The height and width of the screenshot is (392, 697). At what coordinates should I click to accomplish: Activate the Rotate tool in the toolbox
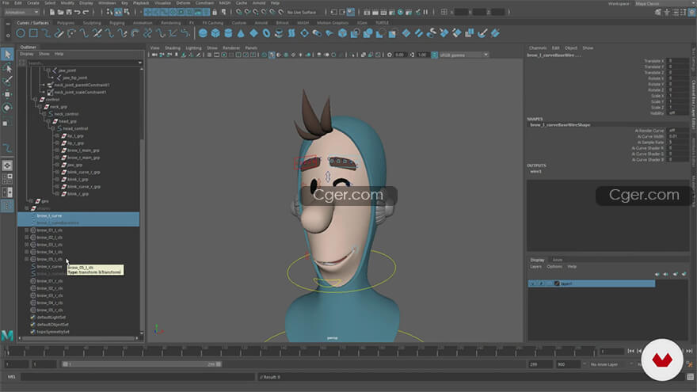[x=7, y=108]
